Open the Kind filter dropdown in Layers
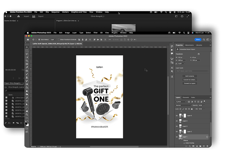225x154 pixels. [x=181, y=102]
